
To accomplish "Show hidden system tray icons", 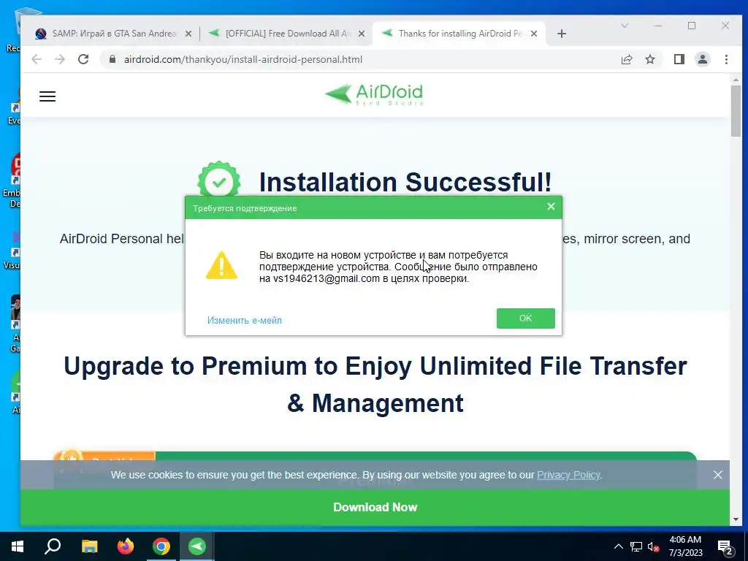I will (618, 546).
